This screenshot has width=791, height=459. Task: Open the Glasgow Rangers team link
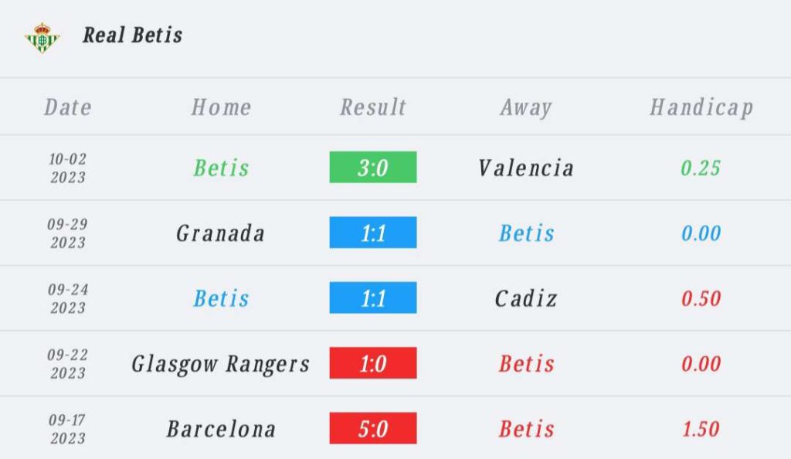point(221,364)
